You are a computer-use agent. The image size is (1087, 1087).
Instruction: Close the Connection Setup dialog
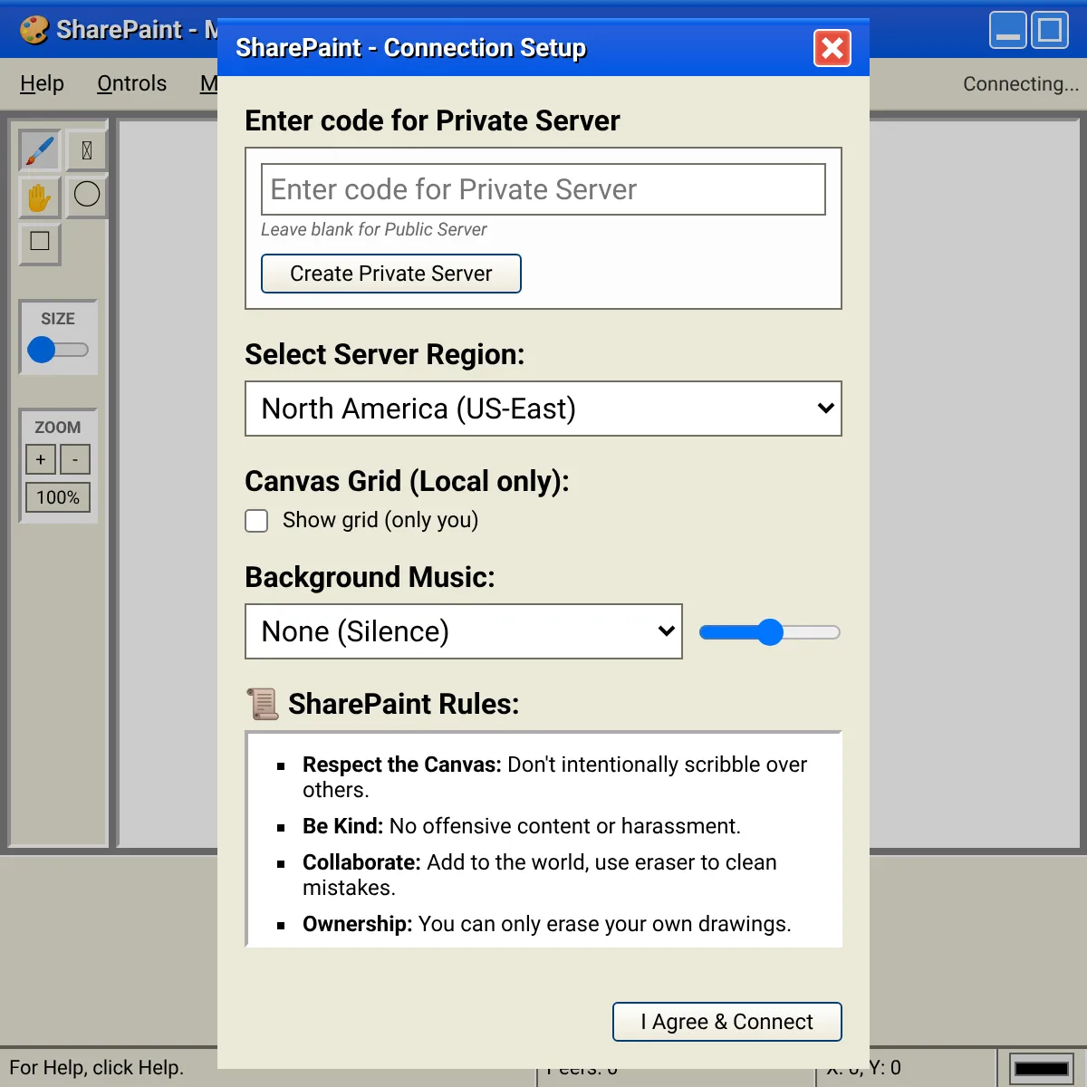point(832,48)
